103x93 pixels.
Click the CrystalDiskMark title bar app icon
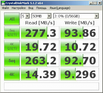click(3, 3)
